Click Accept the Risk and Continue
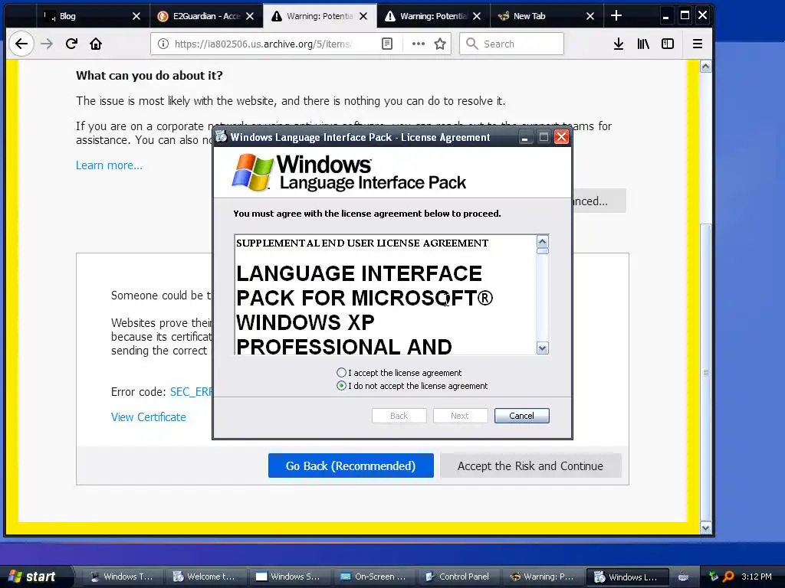 530,465
